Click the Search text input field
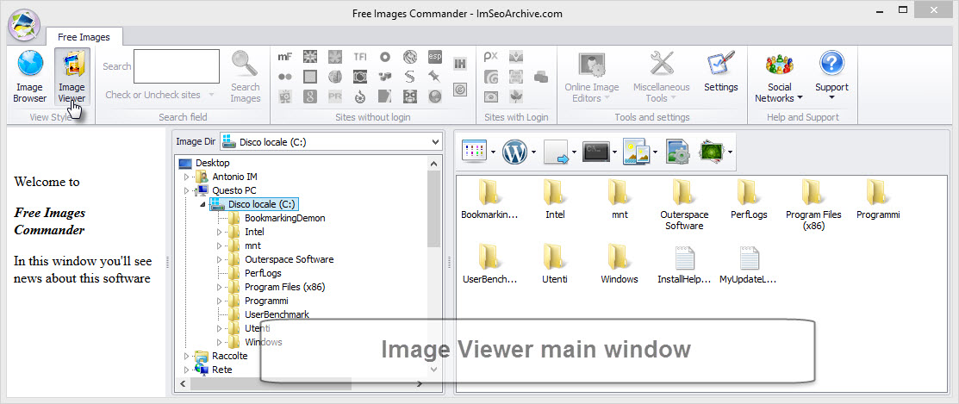Screen dimensions: 959x404 pos(177,66)
